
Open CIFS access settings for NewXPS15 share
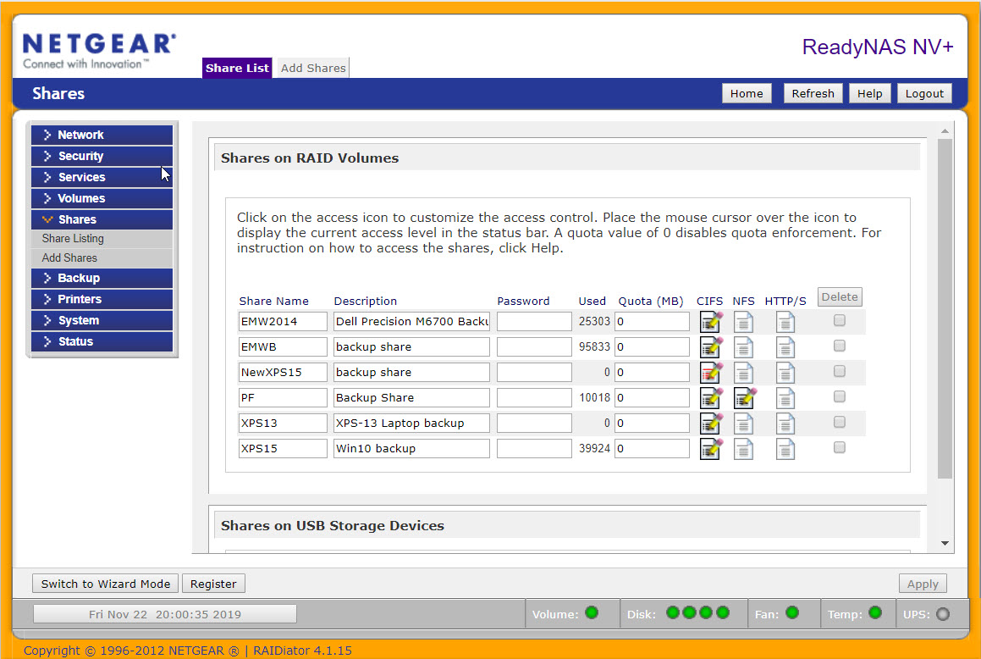(x=710, y=373)
